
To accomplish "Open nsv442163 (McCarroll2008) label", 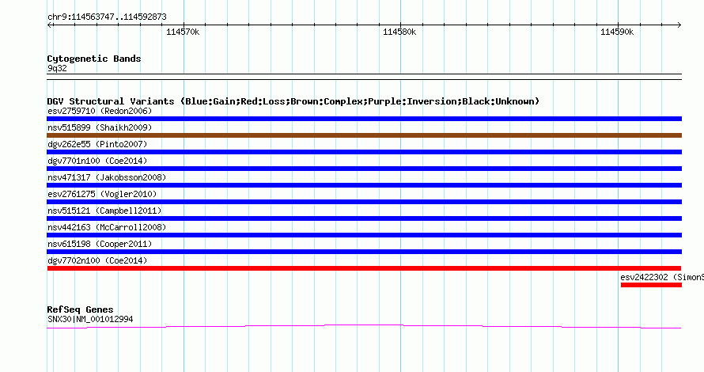I will 107,227.
